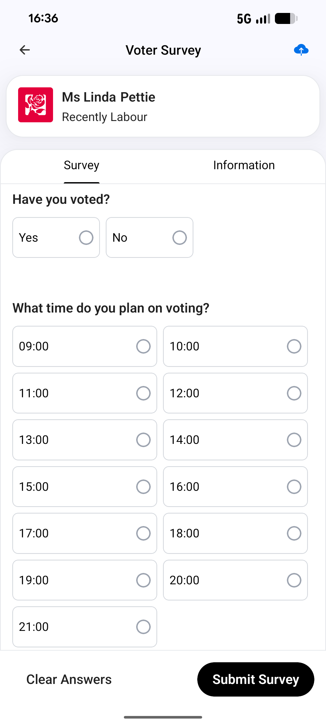Screen dimensions: 326x726
Task: Switch to the Information tab
Action: (x=244, y=165)
